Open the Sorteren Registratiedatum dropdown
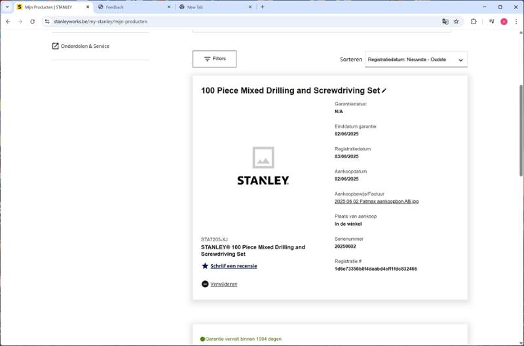Screen dimensions: 524x346 coord(416,60)
